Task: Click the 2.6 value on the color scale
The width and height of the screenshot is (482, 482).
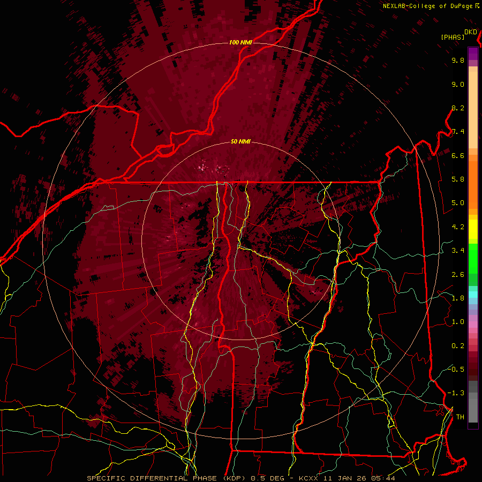Action: click(458, 275)
